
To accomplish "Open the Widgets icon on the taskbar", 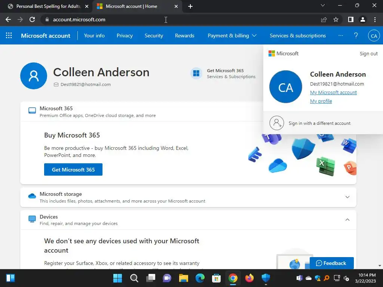I will click(x=10, y=278).
